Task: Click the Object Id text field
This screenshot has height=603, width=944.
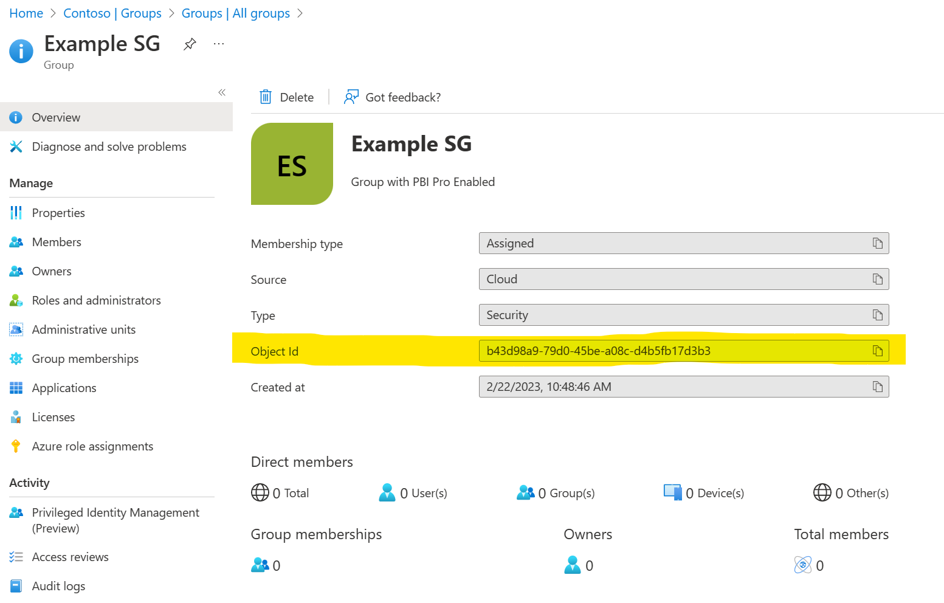Action: point(684,351)
